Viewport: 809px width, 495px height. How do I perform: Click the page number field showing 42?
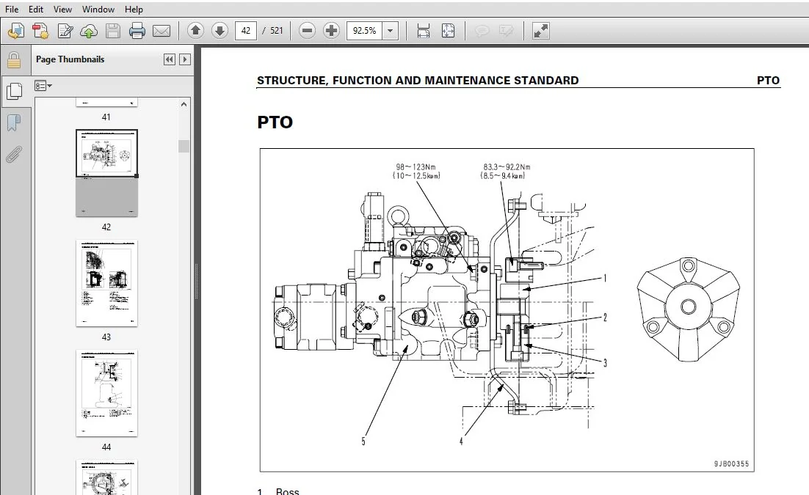tap(246, 31)
